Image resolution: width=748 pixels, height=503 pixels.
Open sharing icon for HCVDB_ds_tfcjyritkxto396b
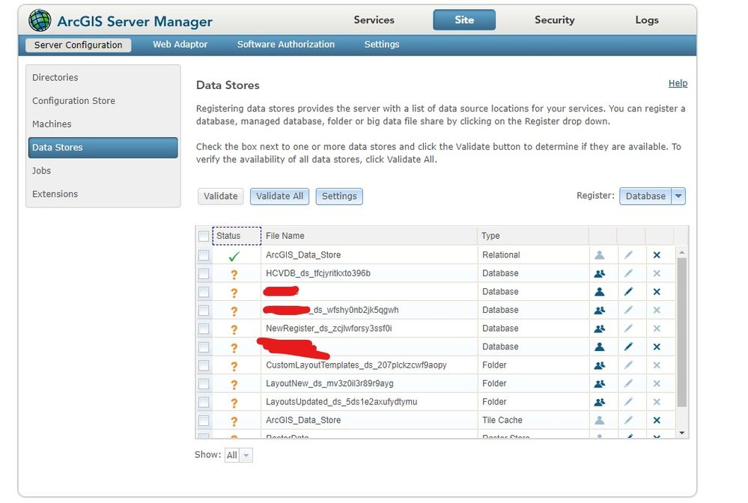(x=599, y=274)
